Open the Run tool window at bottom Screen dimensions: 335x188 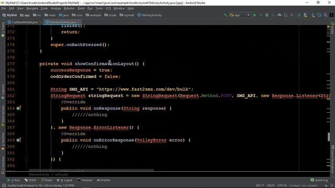coord(14,180)
